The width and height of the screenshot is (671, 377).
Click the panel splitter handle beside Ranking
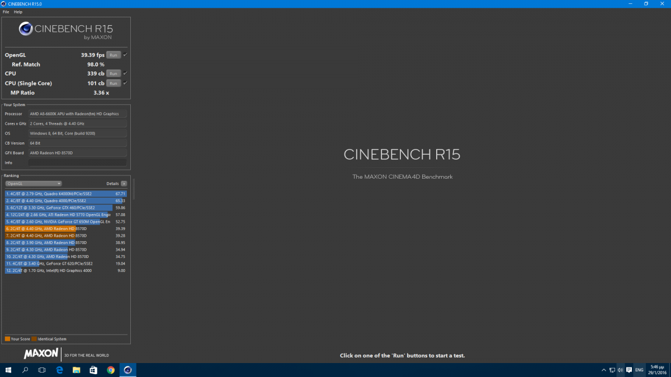tap(134, 189)
